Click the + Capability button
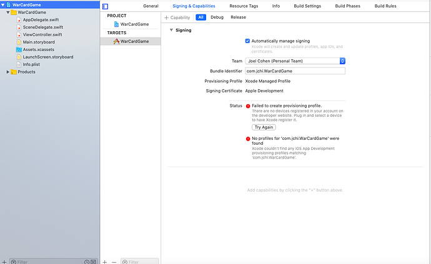 177,17
